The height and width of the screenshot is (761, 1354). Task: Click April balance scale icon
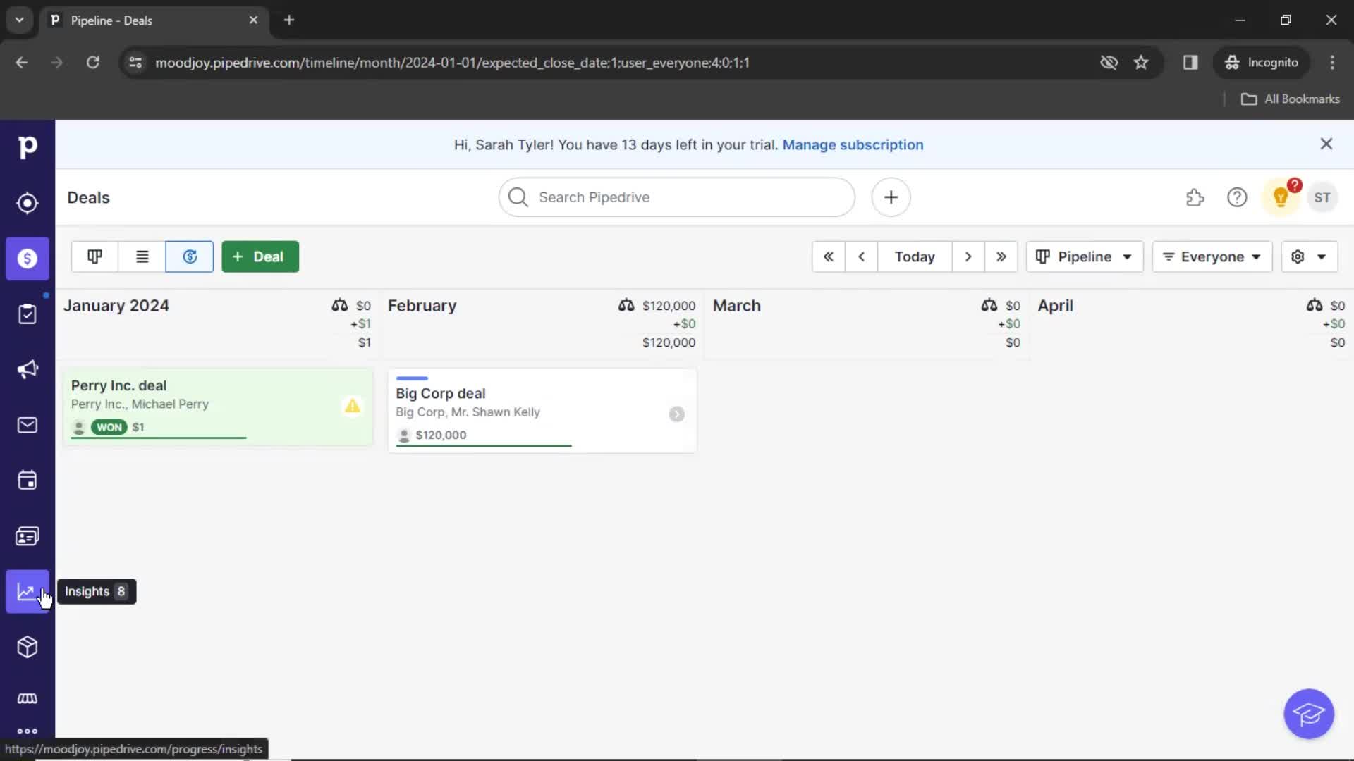(x=1314, y=305)
